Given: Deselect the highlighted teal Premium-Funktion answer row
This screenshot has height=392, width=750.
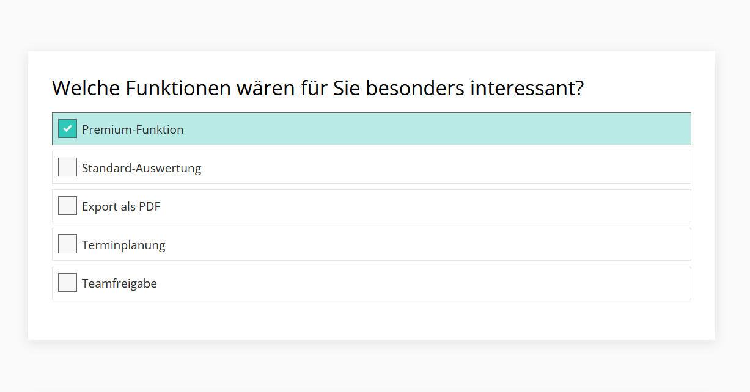Looking at the screenshot, I should pos(428,129).
